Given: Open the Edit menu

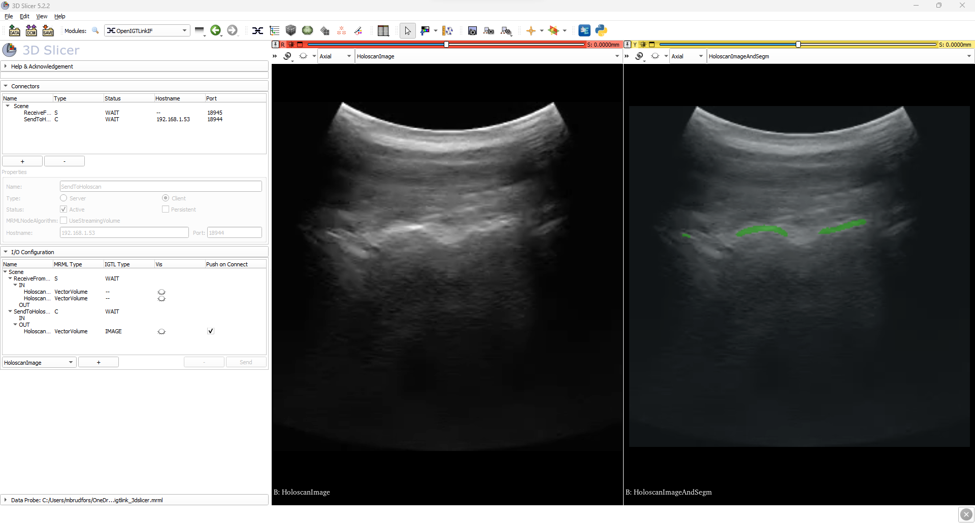Looking at the screenshot, I should click(x=24, y=16).
